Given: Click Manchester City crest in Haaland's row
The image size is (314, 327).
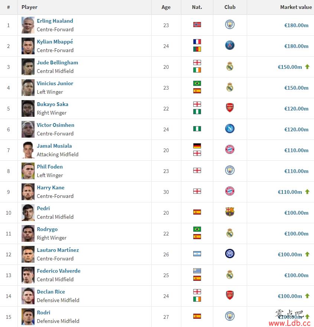Looking at the screenshot, I should (230, 25).
